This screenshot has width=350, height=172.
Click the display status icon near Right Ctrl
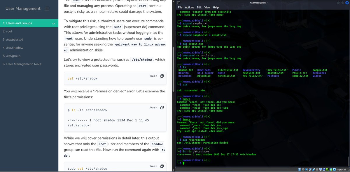click(x=321, y=169)
